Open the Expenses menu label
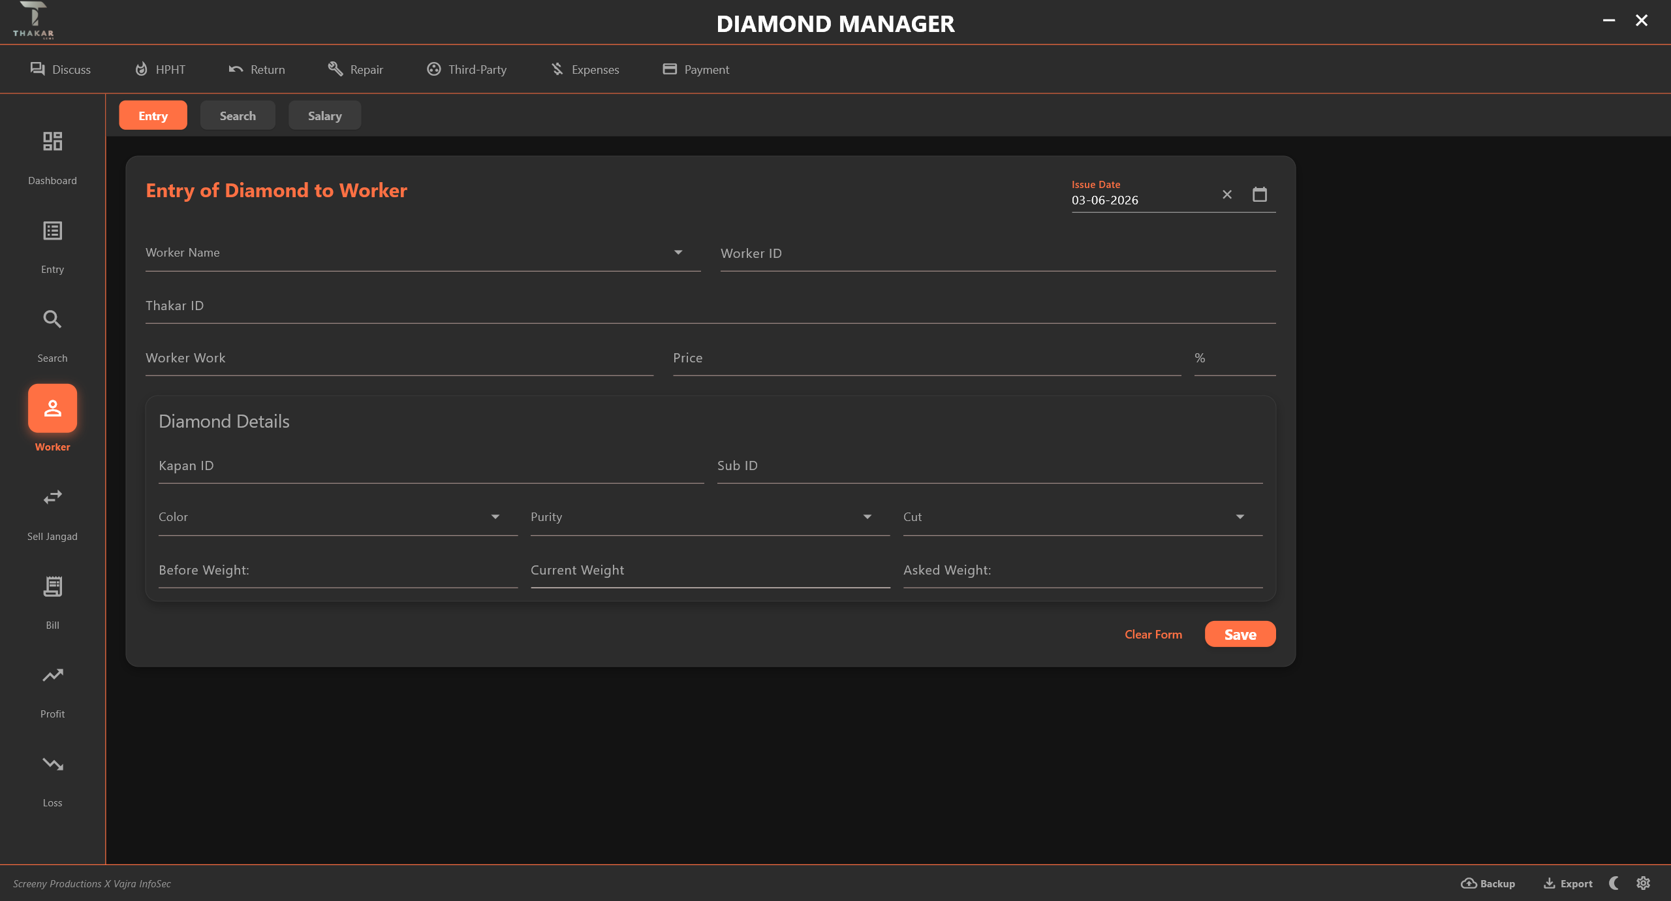The image size is (1671, 901). tap(595, 69)
